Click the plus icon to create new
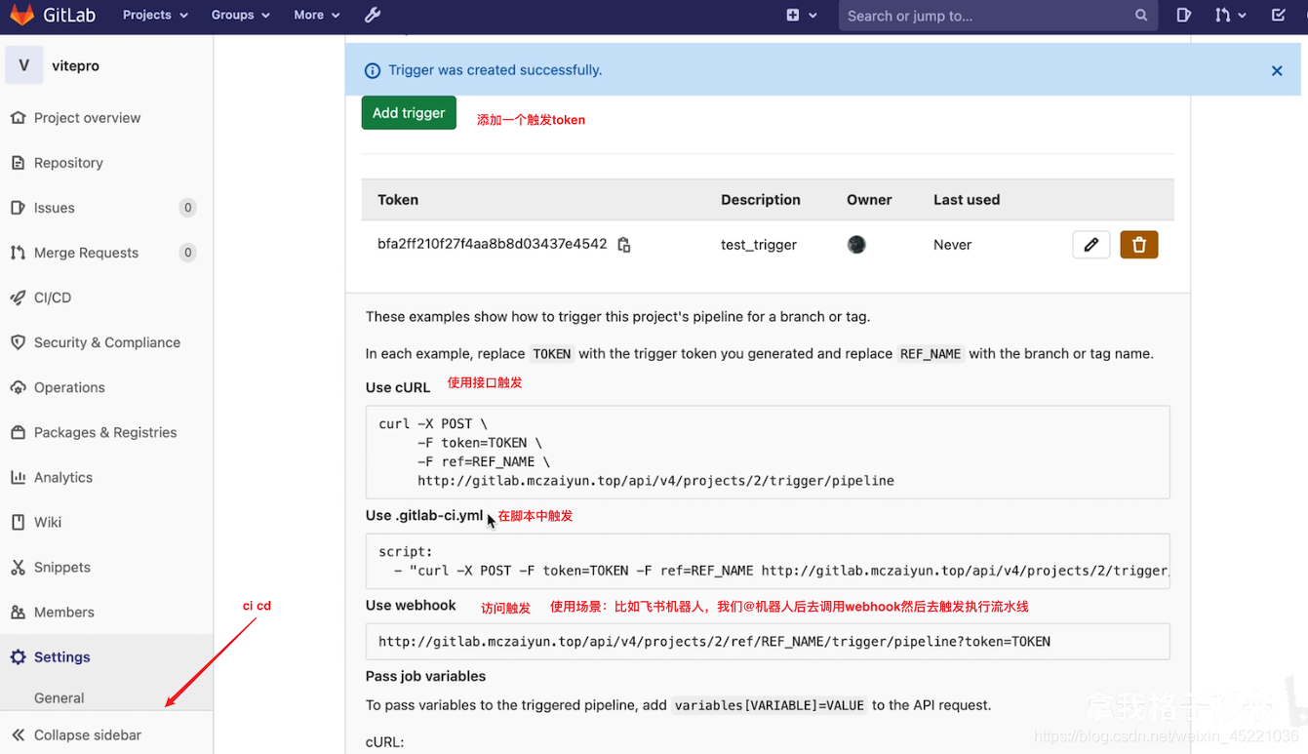This screenshot has width=1308, height=754. [793, 15]
